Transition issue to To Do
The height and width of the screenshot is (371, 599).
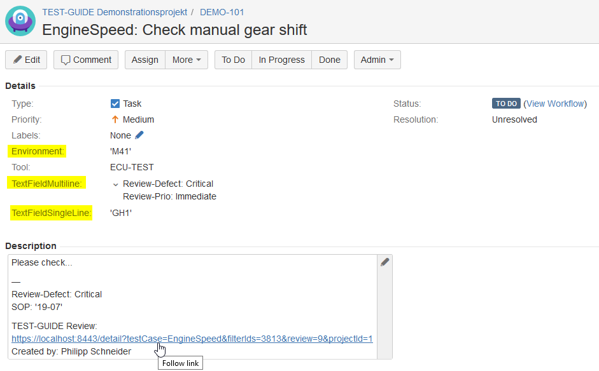(234, 60)
